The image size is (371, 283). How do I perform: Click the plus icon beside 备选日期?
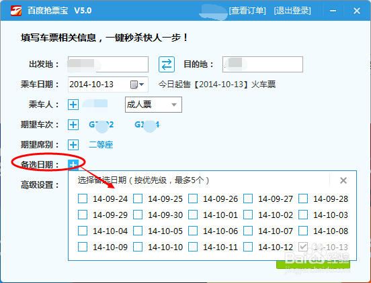73,164
